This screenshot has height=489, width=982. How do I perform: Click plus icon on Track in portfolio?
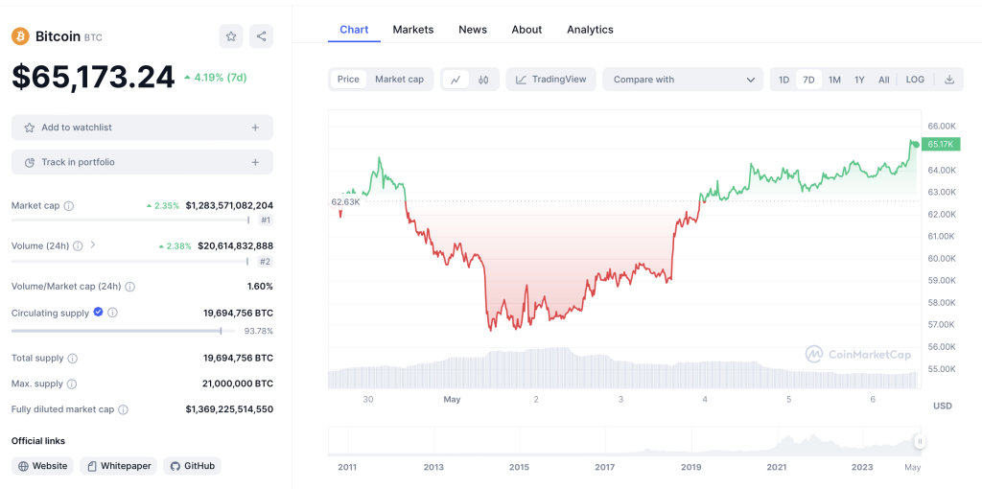255,162
